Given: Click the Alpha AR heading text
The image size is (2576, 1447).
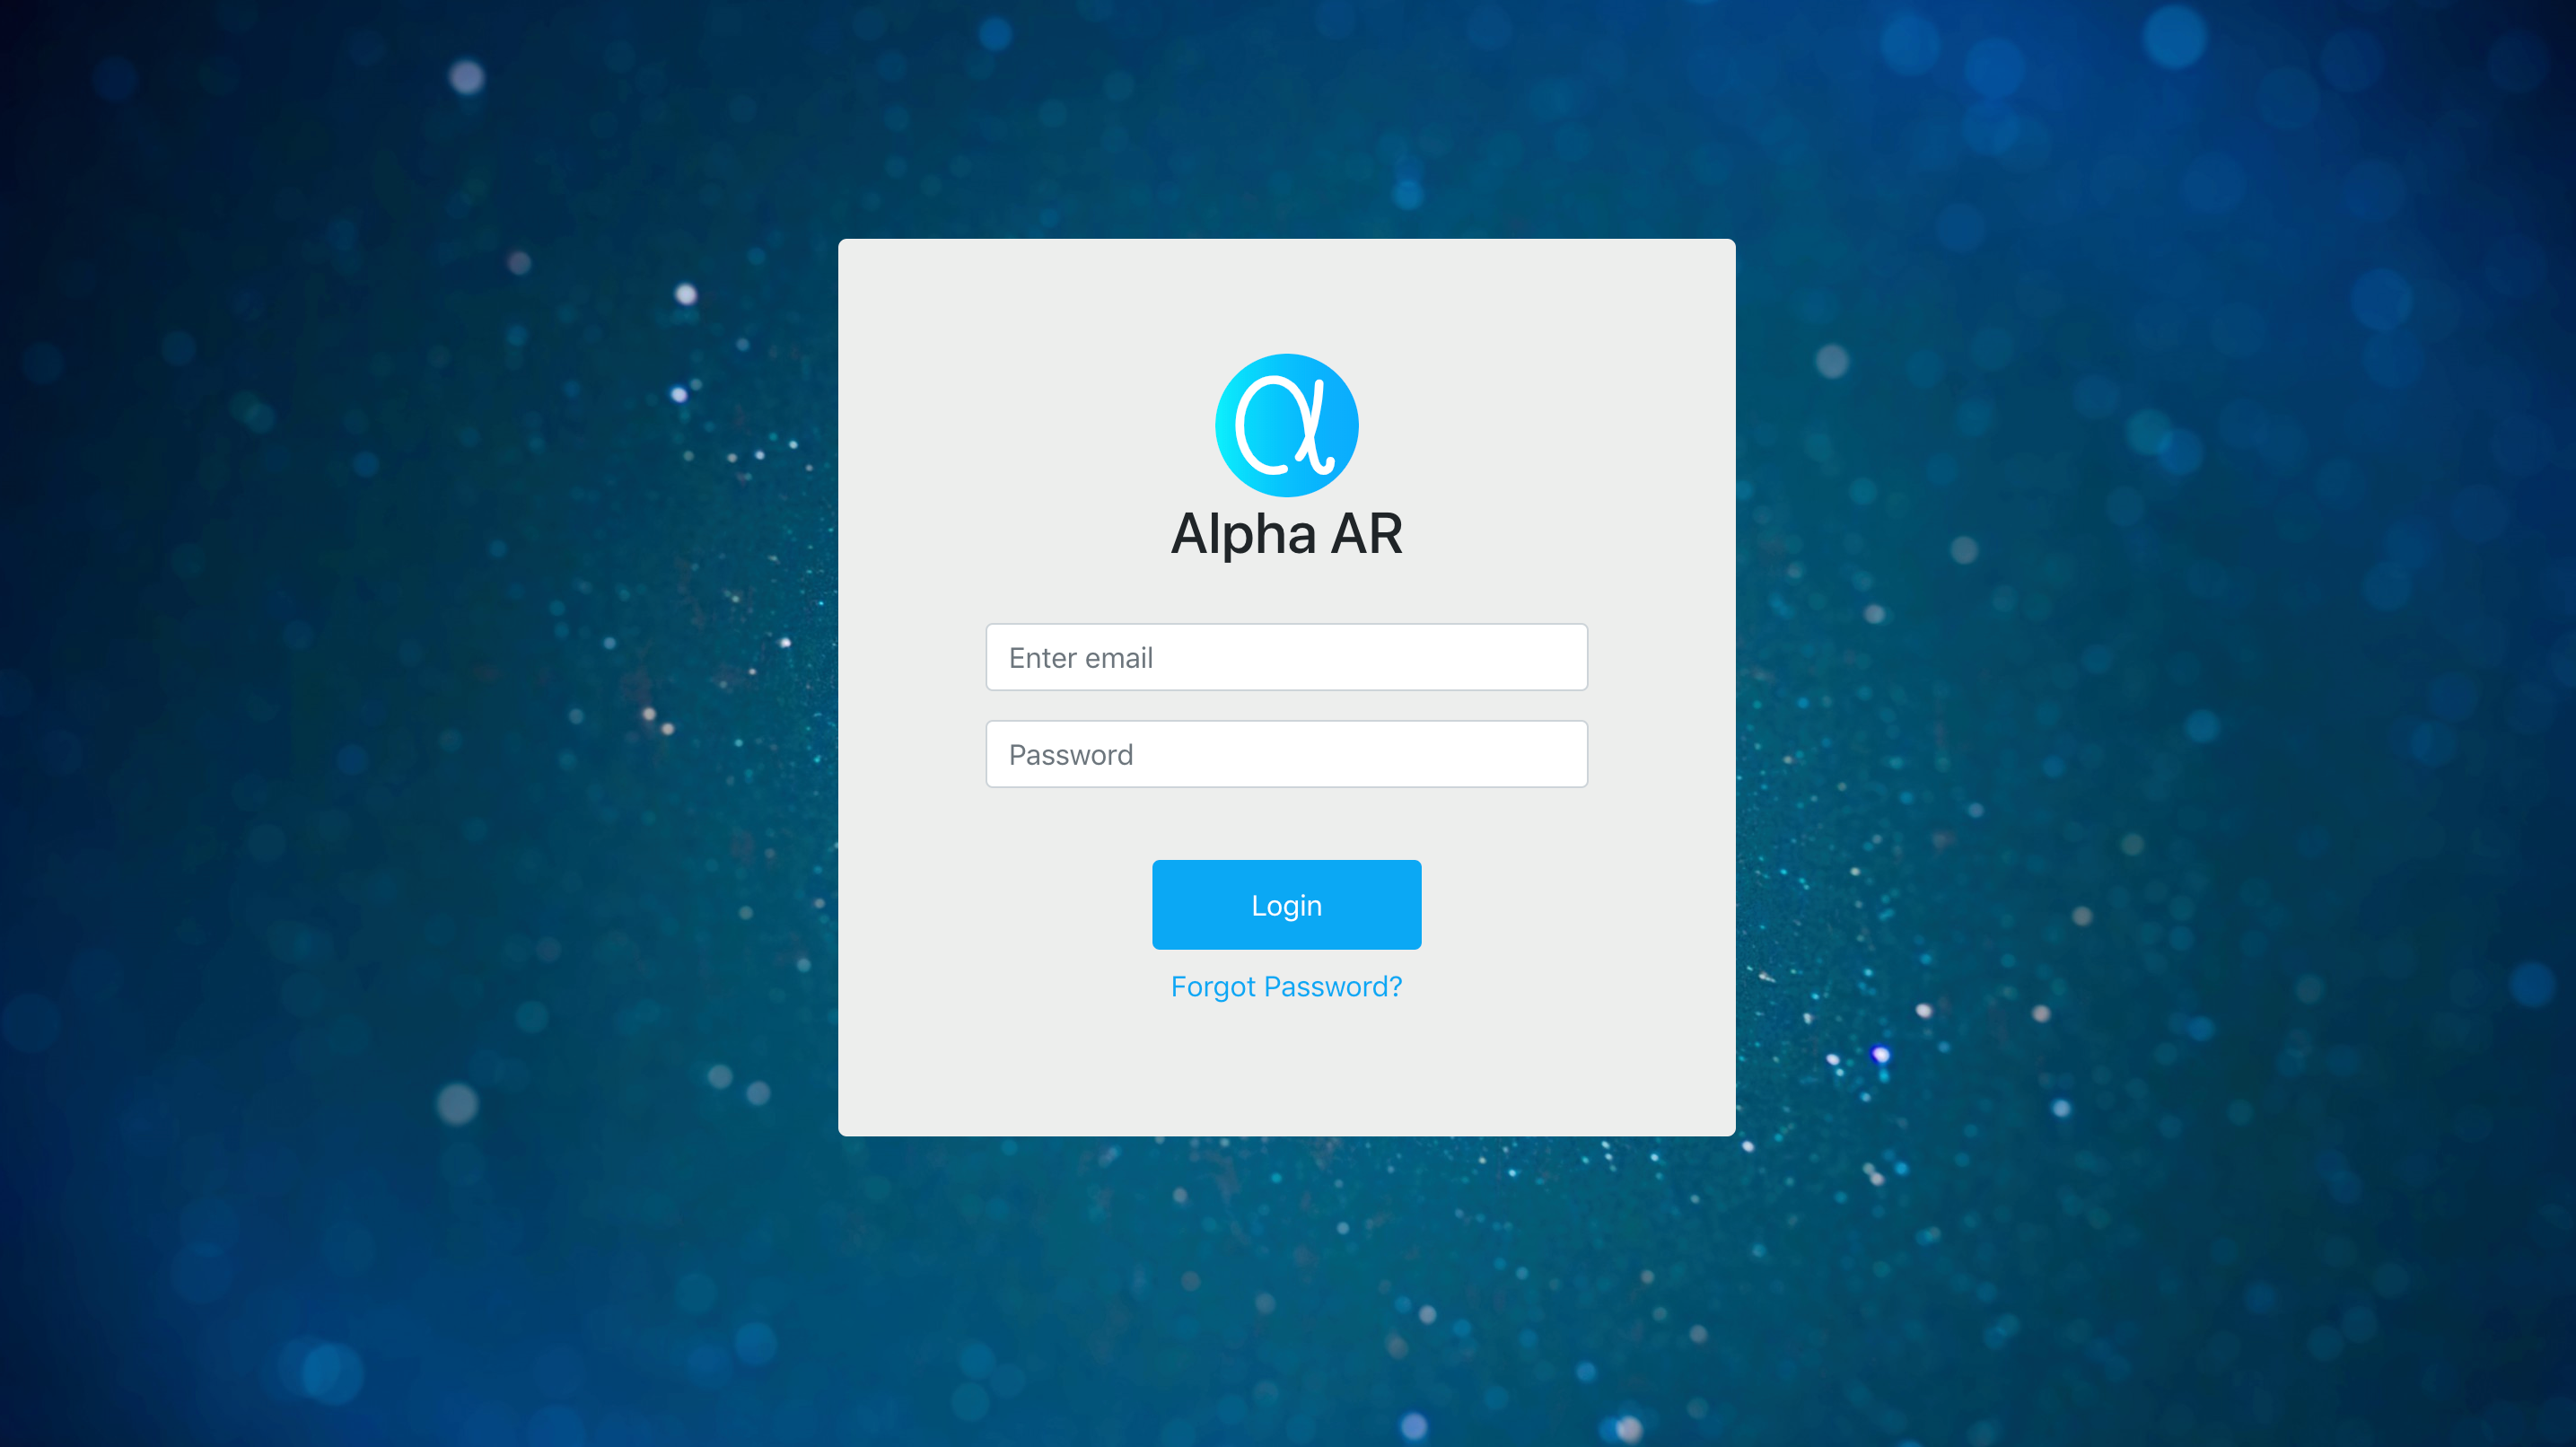Looking at the screenshot, I should pos(1286,534).
